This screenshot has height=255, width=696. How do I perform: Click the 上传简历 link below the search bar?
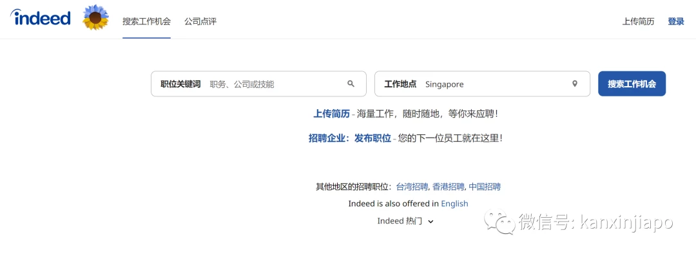[332, 114]
